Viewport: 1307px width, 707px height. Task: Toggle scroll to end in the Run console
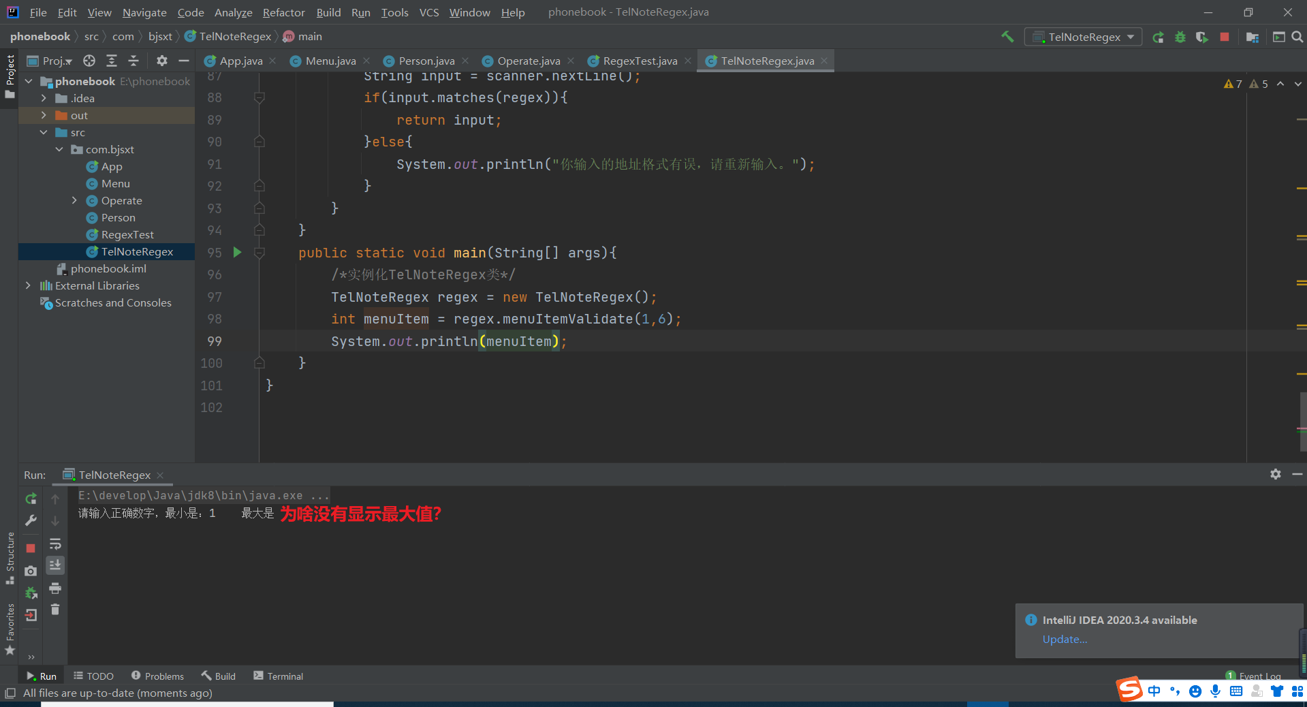pos(55,565)
